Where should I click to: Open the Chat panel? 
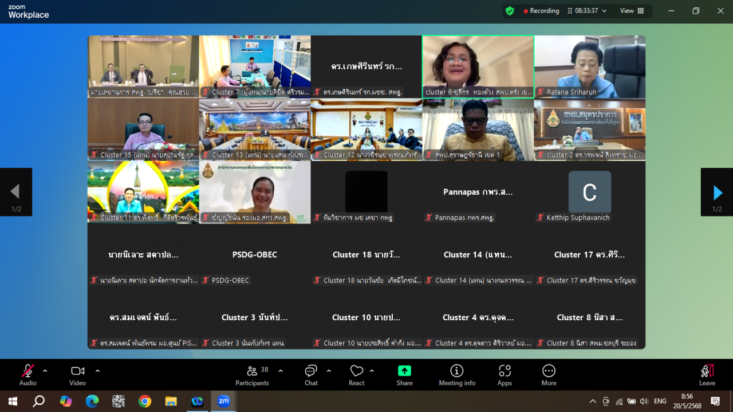pos(311,375)
